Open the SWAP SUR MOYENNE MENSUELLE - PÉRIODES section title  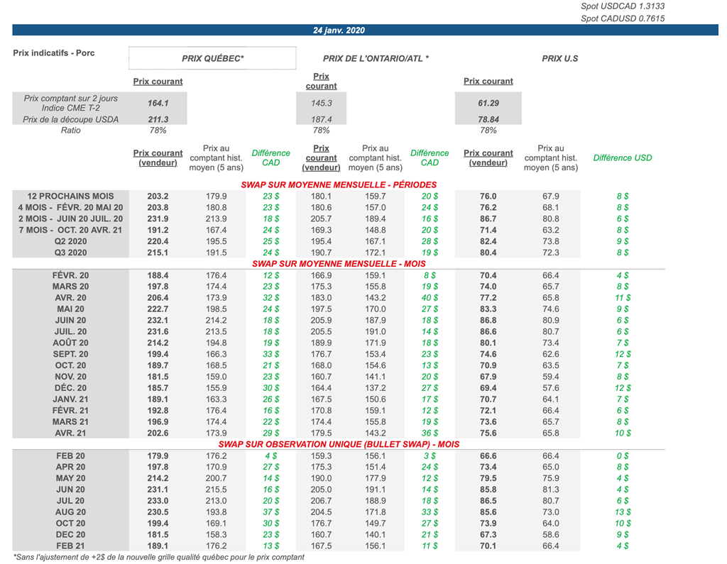(339, 184)
